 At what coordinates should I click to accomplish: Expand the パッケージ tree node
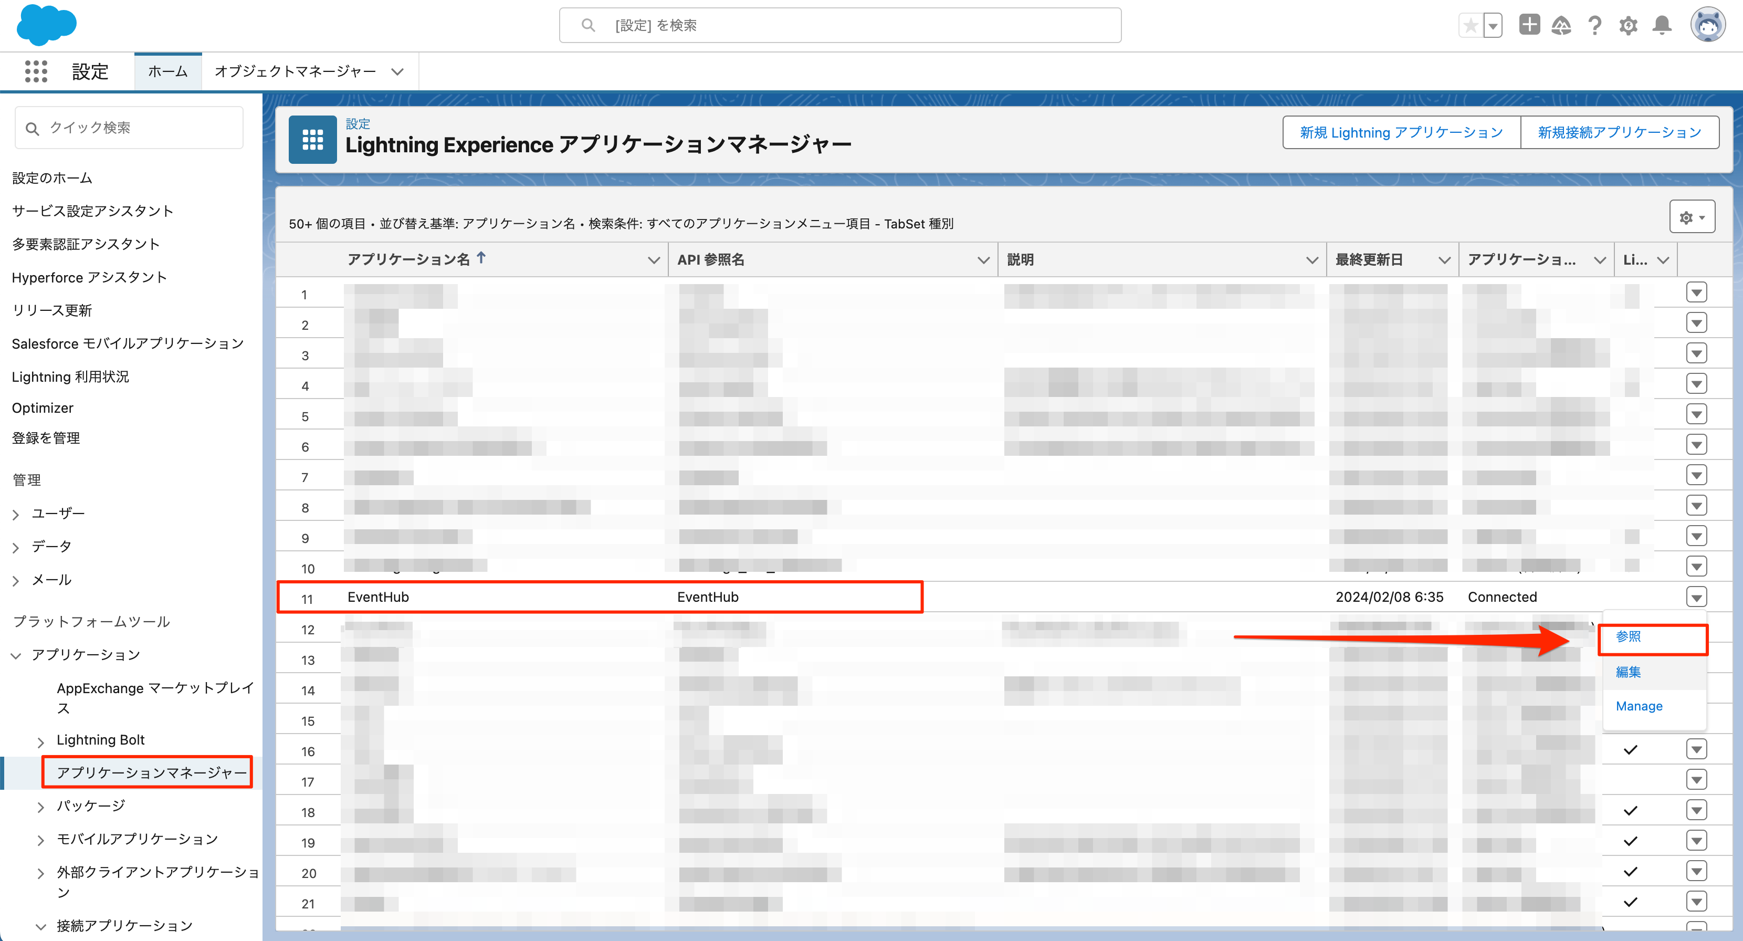pos(40,808)
